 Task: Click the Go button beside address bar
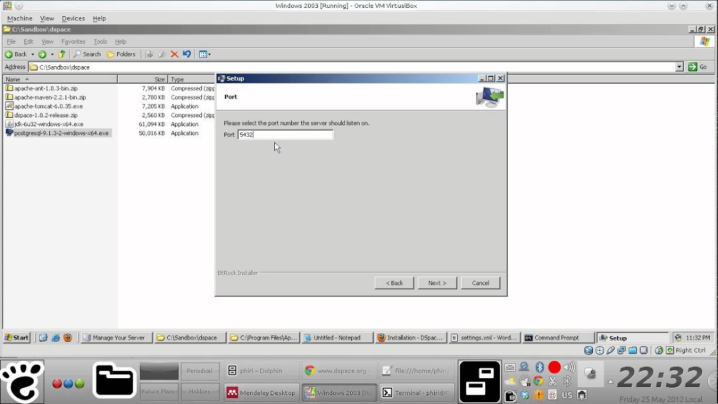(698, 67)
